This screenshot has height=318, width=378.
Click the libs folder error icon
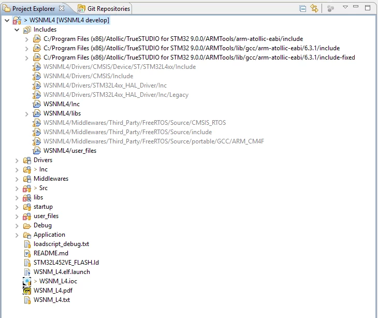(x=27, y=198)
